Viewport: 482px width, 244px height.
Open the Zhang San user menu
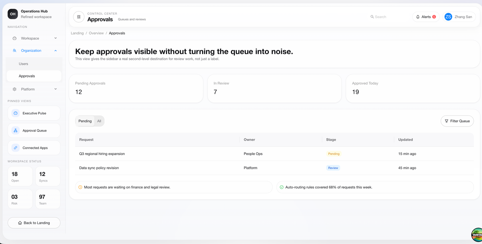coord(459,17)
